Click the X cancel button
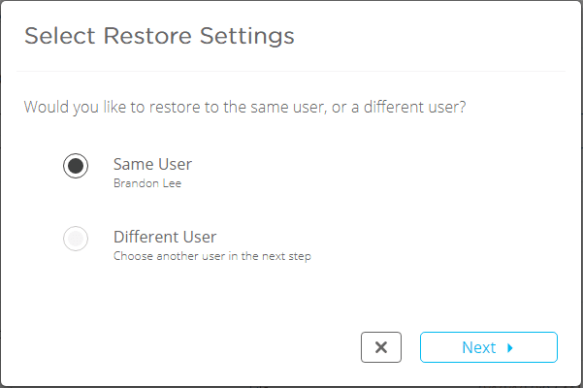 pos(381,347)
